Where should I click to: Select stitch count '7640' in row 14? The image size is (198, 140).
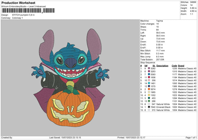[x=153, y=107]
